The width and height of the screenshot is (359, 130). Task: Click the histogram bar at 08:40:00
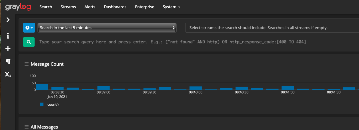(196, 88)
